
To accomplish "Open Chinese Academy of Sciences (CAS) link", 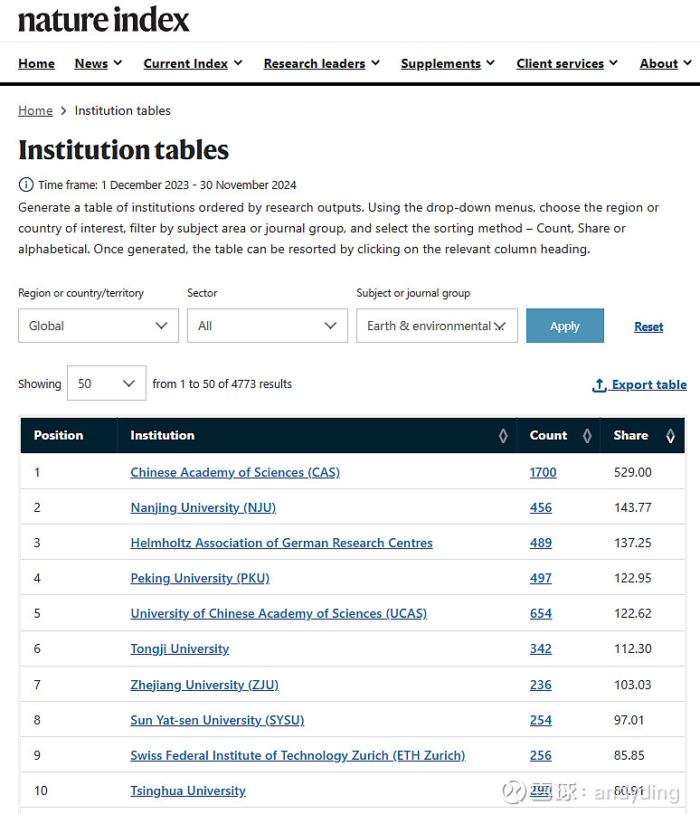I will [235, 472].
